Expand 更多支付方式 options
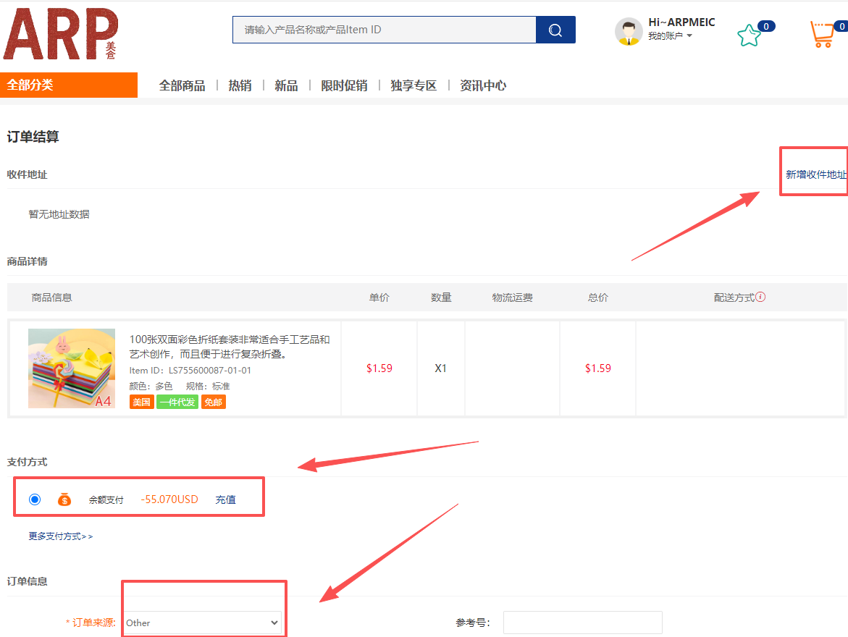848x637 pixels. pos(61,536)
